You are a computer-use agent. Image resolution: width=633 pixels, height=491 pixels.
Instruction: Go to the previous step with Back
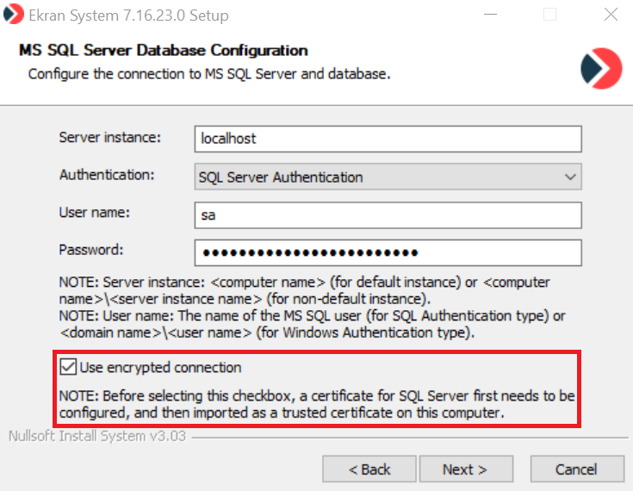click(x=369, y=469)
